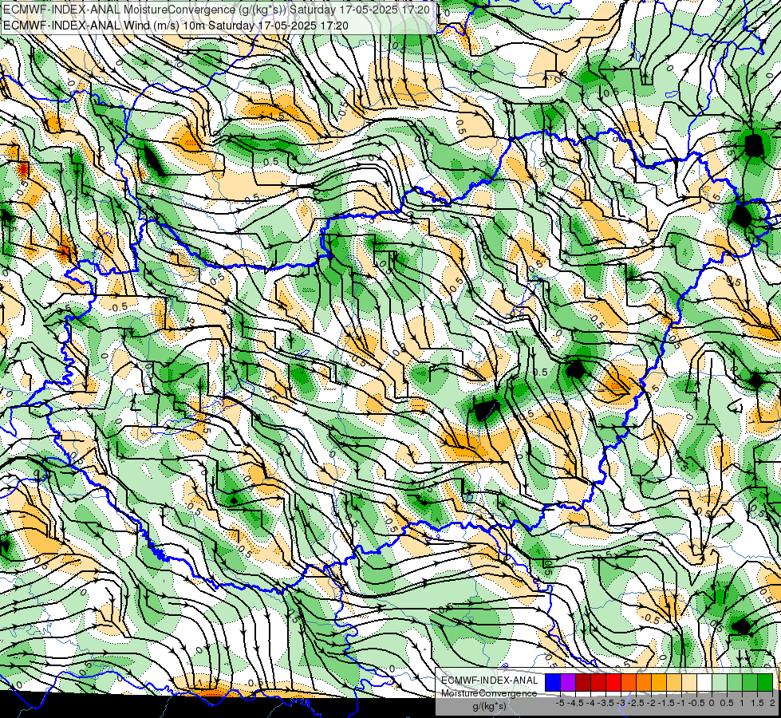
Task: Click the MoistureConvergence label in the legend
Action: [x=489, y=693]
